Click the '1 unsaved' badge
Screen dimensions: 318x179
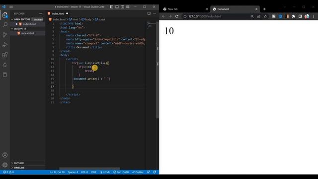(38, 19)
